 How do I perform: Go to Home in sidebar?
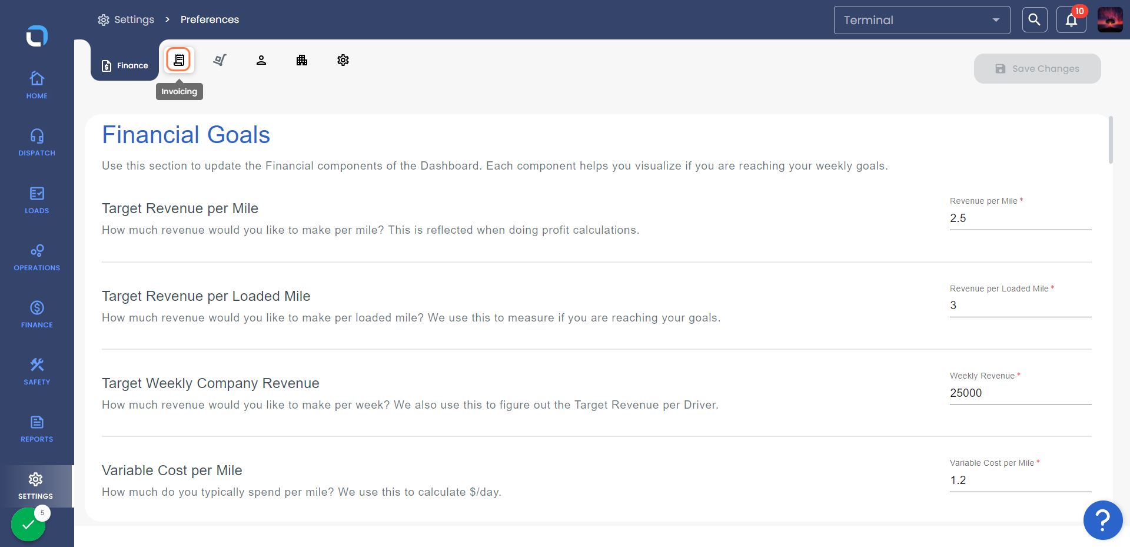click(x=36, y=85)
